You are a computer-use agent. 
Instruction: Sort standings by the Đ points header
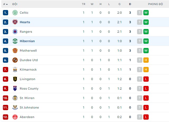click(130, 4)
